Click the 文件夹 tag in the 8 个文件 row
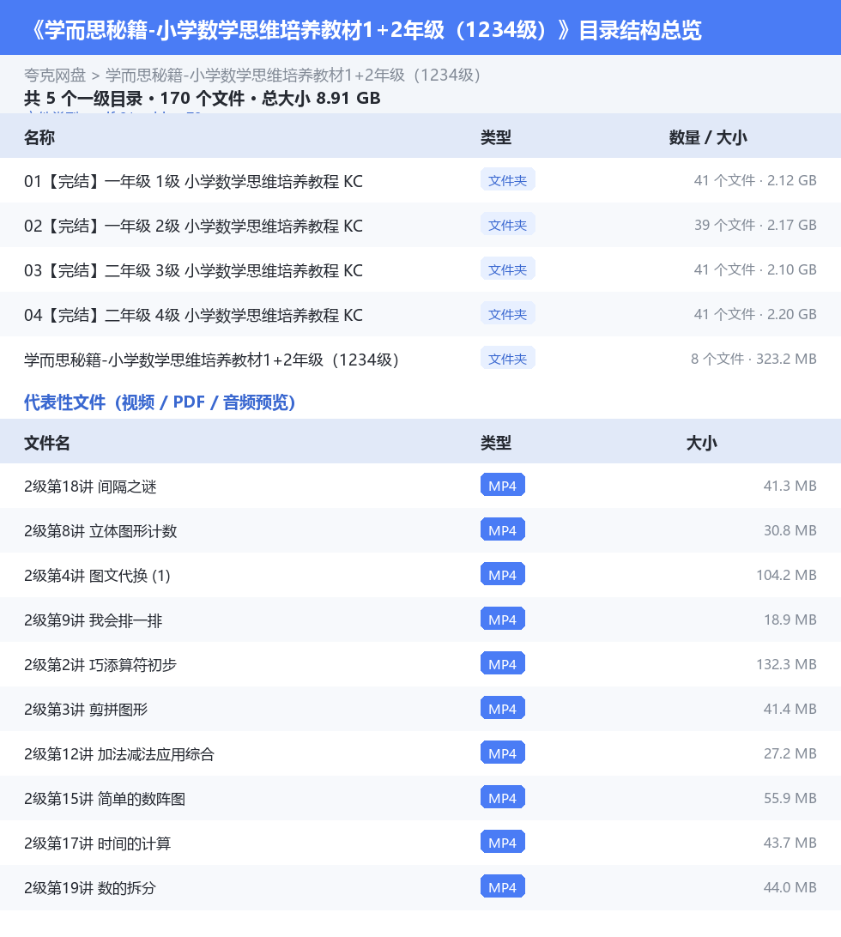Screen dimensions: 841x937 tap(507, 359)
